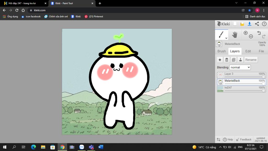Select the Brush tool
The height and width of the screenshot is (151, 268).
coord(221,34)
